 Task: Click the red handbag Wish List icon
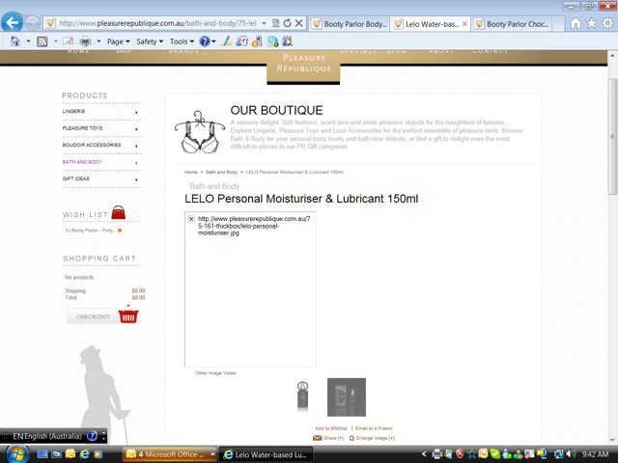click(x=118, y=212)
